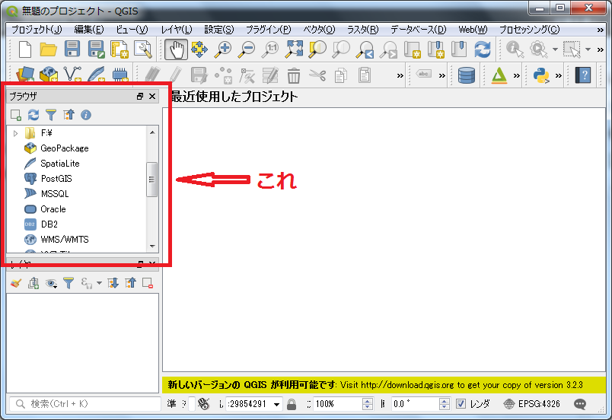612x420 pixels.
Task: Select the Zoom In magnifier tool
Action: tap(223, 49)
